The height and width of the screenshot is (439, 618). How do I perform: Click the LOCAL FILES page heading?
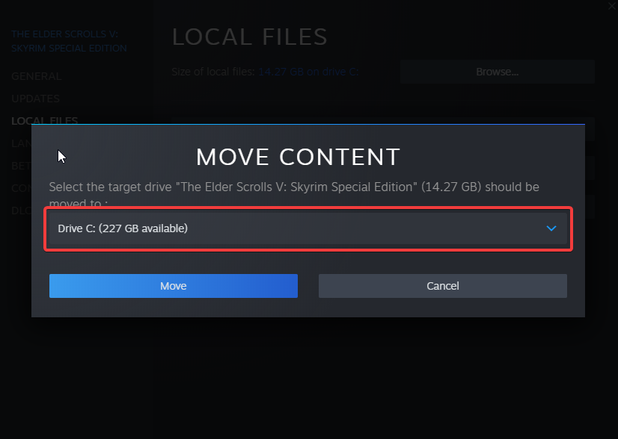click(249, 37)
